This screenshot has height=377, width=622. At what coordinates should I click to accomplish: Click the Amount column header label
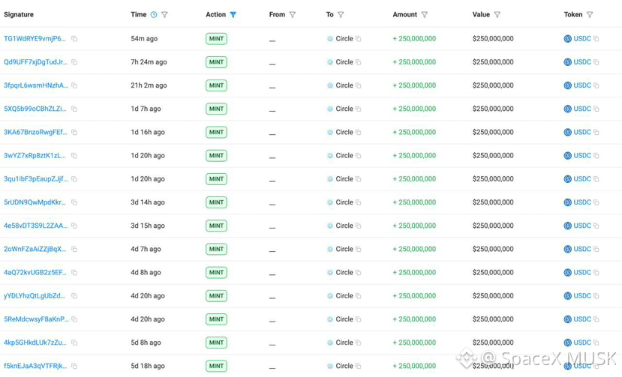click(x=404, y=15)
